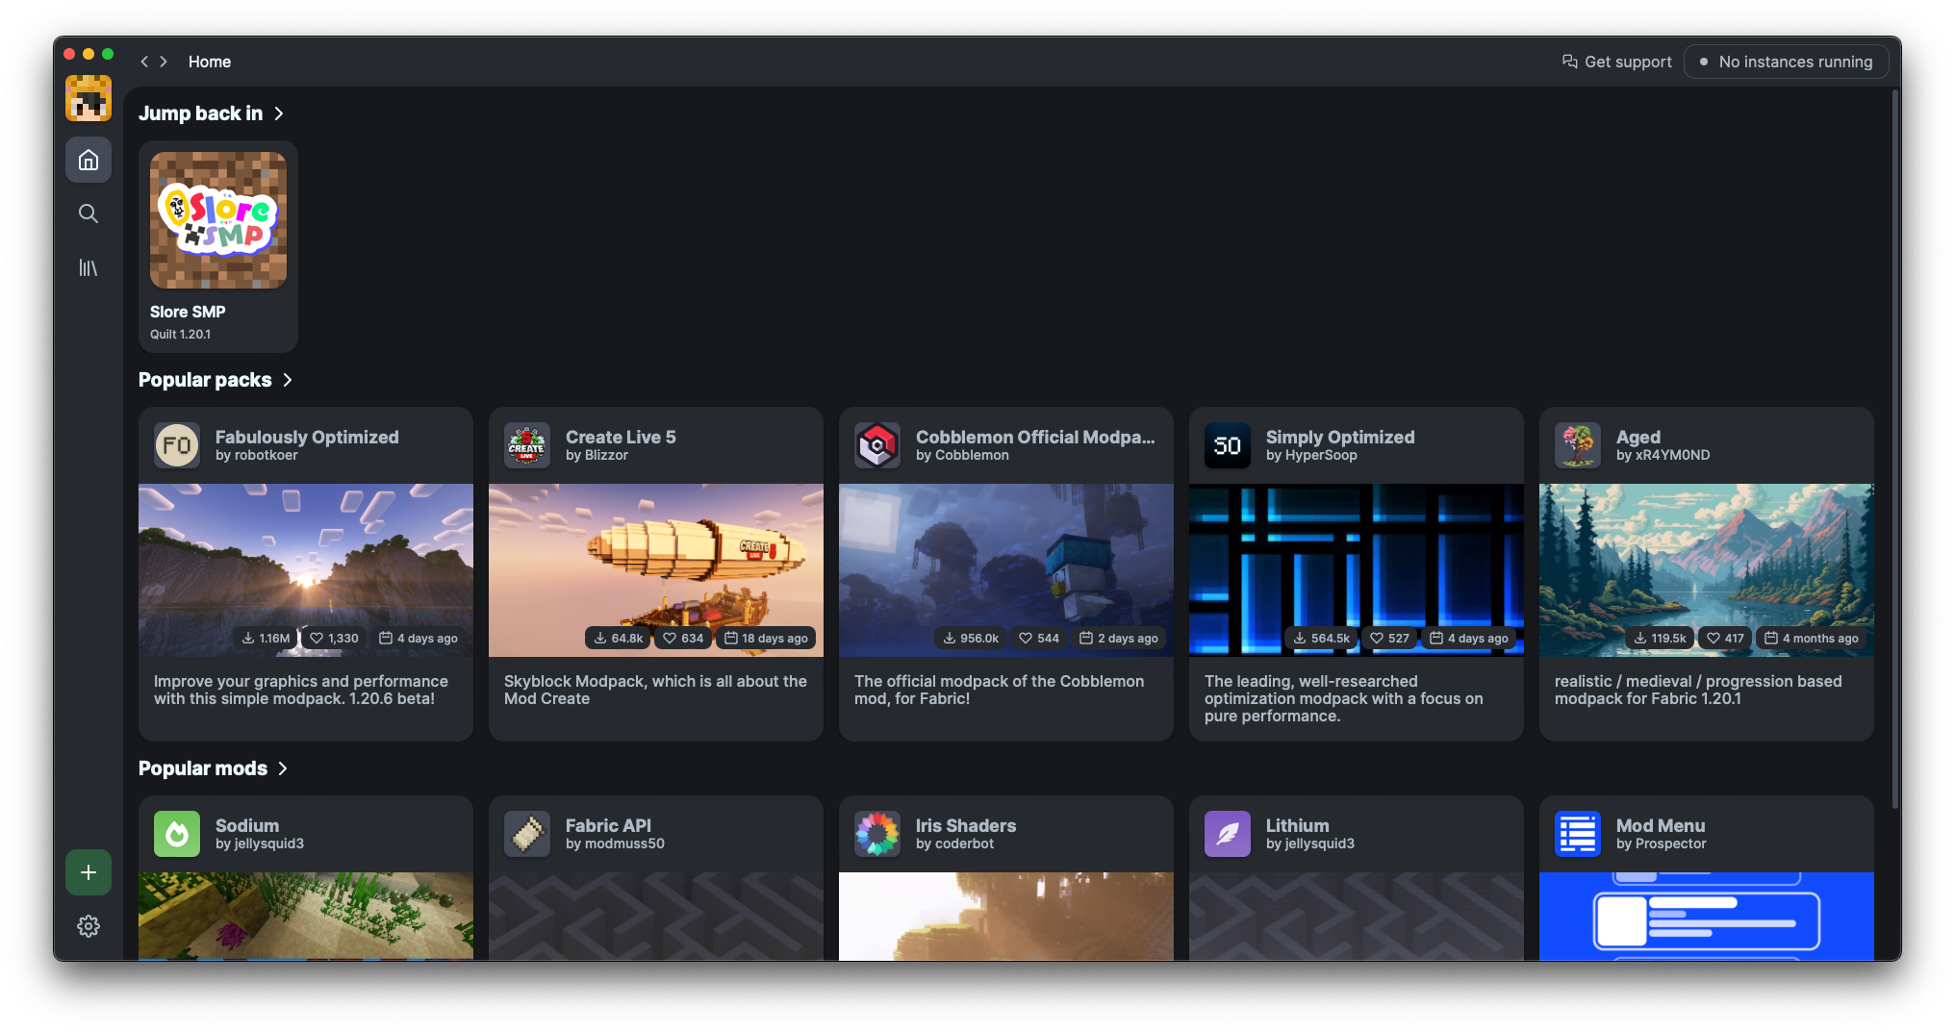Open the Library icon in the sidebar
This screenshot has height=1032, width=1955.
pyautogui.click(x=89, y=267)
